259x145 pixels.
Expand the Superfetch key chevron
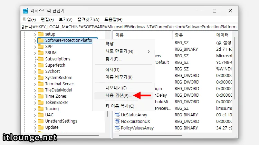[x=35, y=66]
